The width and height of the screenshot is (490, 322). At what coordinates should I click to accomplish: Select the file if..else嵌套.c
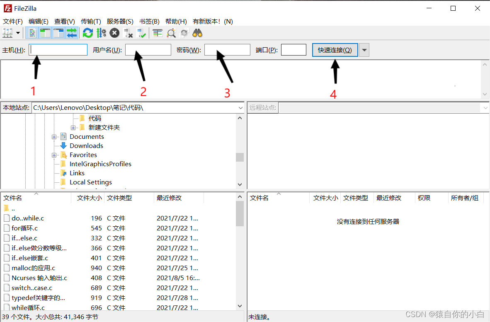click(30, 258)
